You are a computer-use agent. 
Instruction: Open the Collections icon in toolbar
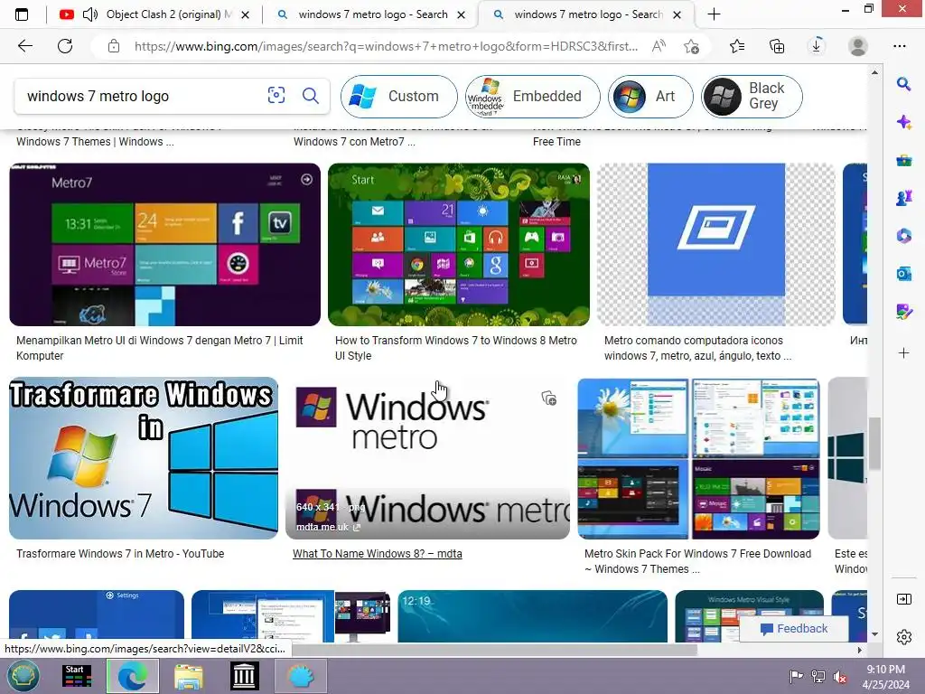click(777, 46)
